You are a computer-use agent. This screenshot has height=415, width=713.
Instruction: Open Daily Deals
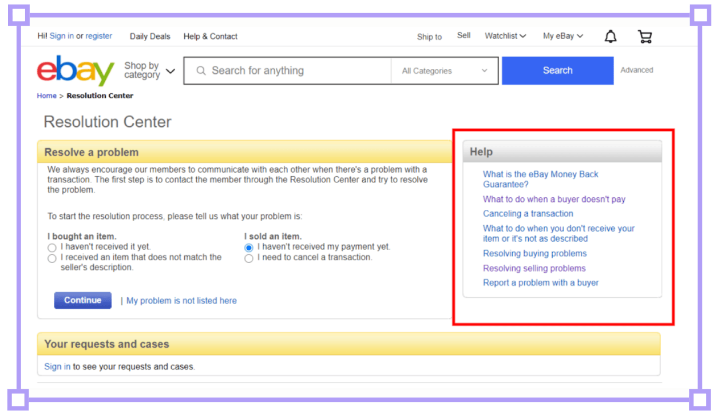(x=150, y=36)
